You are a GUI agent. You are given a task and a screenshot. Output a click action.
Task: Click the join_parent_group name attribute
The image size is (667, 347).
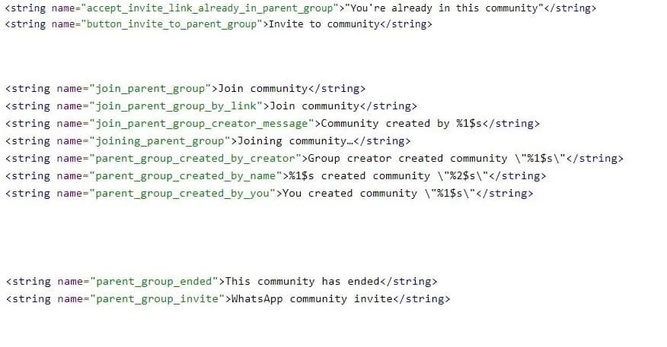point(150,89)
